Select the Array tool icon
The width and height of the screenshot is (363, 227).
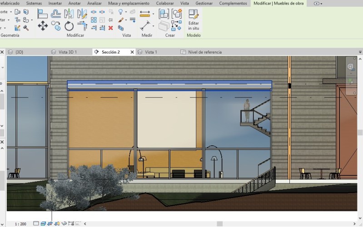coord(94,20)
